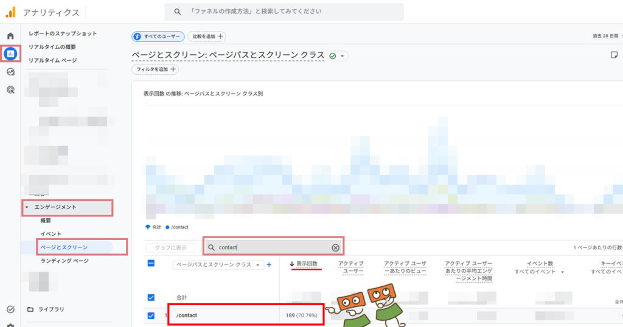Select イベント under エンゲージメント
Image resolution: width=623 pixels, height=327 pixels.
click(x=51, y=234)
